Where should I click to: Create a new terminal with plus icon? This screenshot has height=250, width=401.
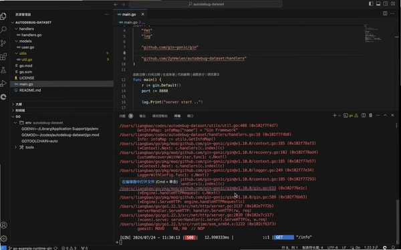[335, 116]
